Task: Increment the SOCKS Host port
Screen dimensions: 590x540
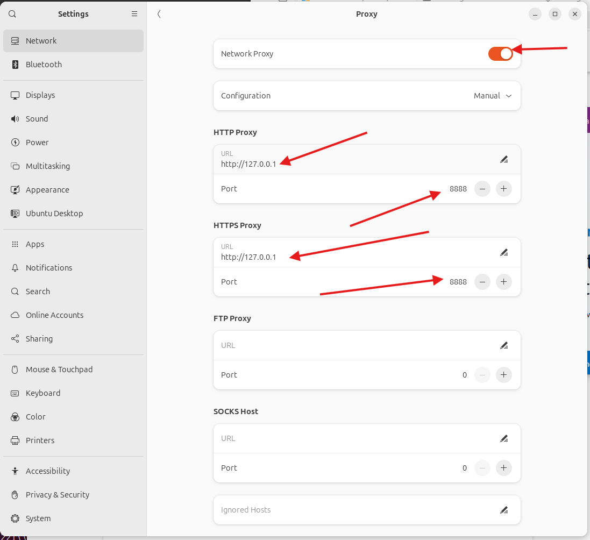Action: click(x=503, y=468)
